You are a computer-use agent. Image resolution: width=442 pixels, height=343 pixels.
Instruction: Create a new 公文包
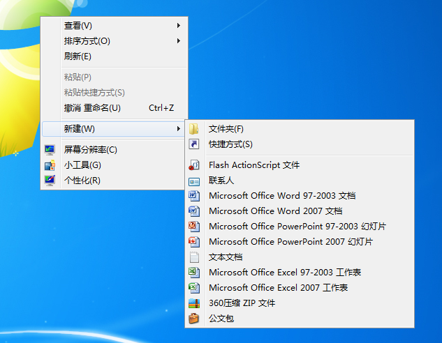pyautogui.click(x=300, y=319)
